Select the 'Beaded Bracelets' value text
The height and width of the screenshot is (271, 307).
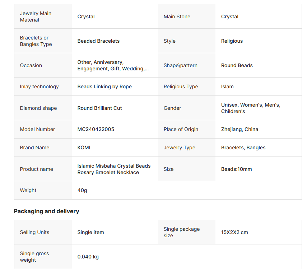98,41
